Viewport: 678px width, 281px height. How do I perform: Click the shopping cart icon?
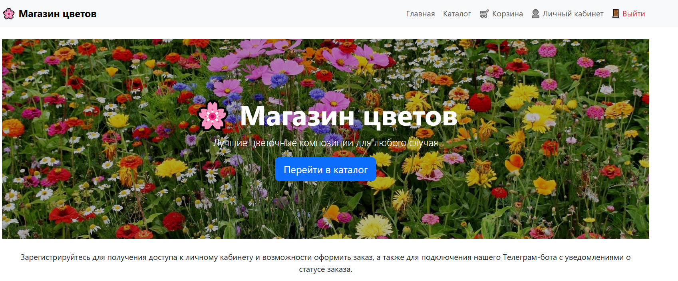point(484,14)
